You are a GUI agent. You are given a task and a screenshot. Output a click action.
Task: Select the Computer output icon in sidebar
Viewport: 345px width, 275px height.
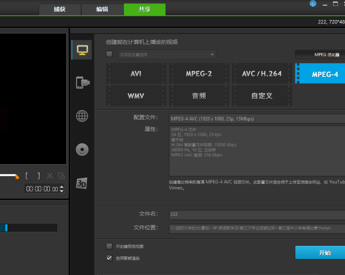82,50
